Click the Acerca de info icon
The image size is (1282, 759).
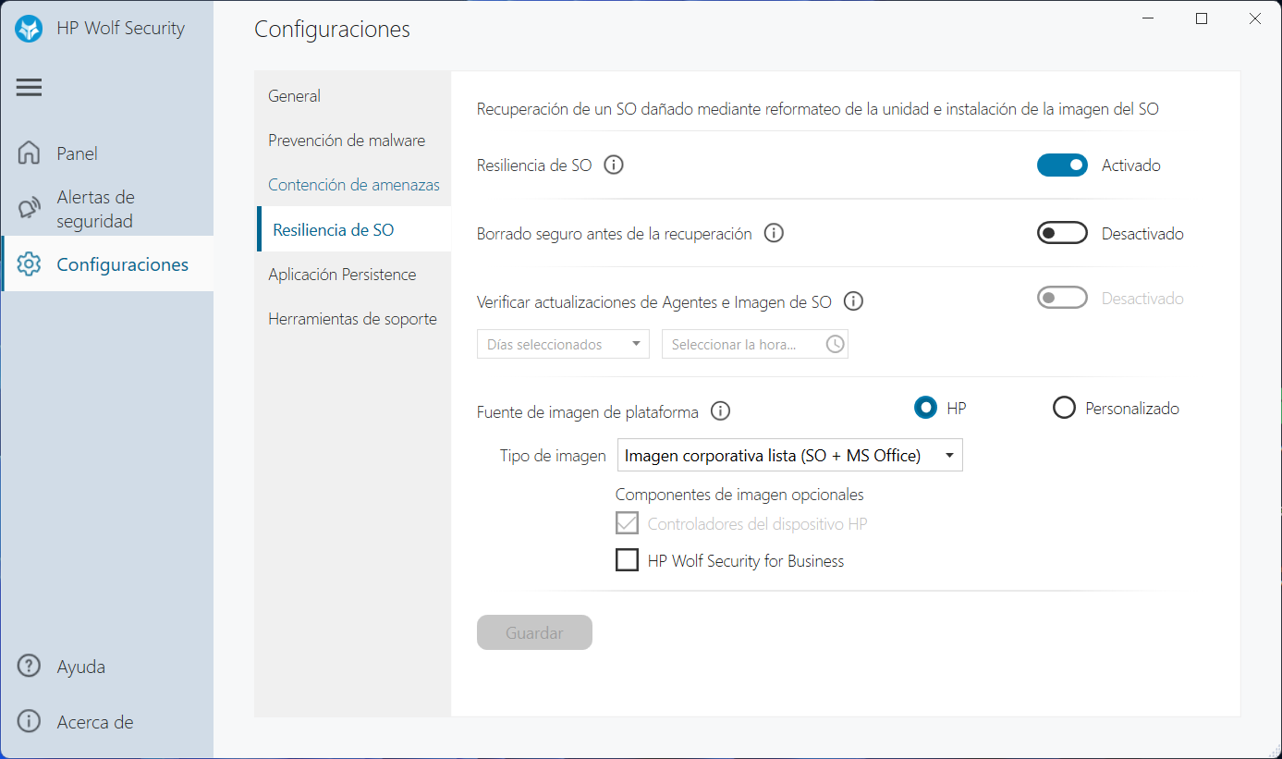pos(30,721)
